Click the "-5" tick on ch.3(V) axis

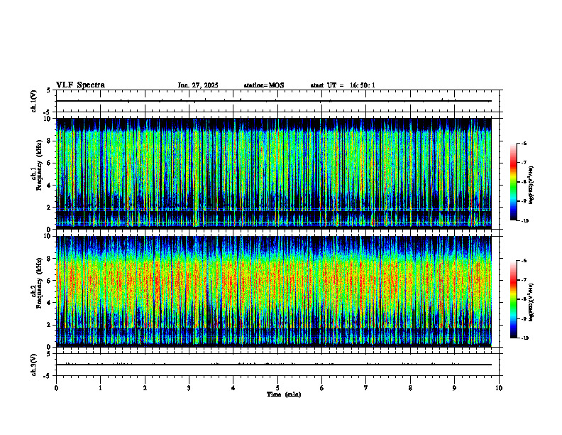point(48,376)
